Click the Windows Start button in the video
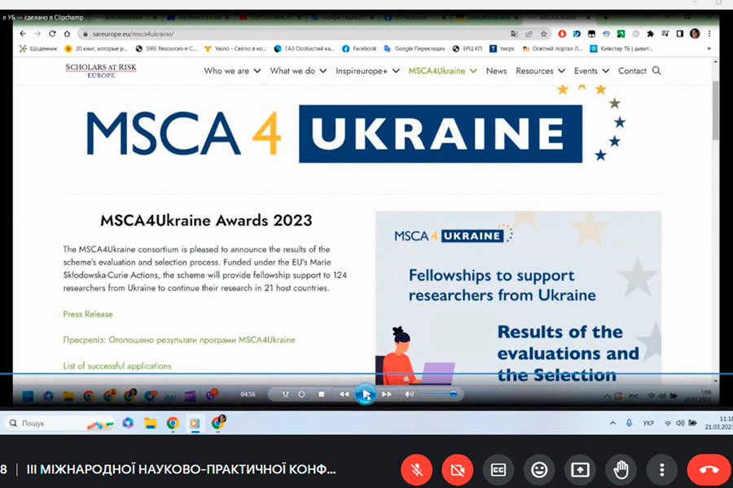This screenshot has height=488, width=733. [28, 396]
